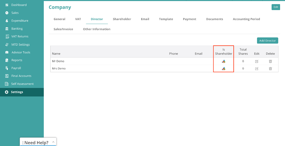Open the Documents tab

(215, 19)
